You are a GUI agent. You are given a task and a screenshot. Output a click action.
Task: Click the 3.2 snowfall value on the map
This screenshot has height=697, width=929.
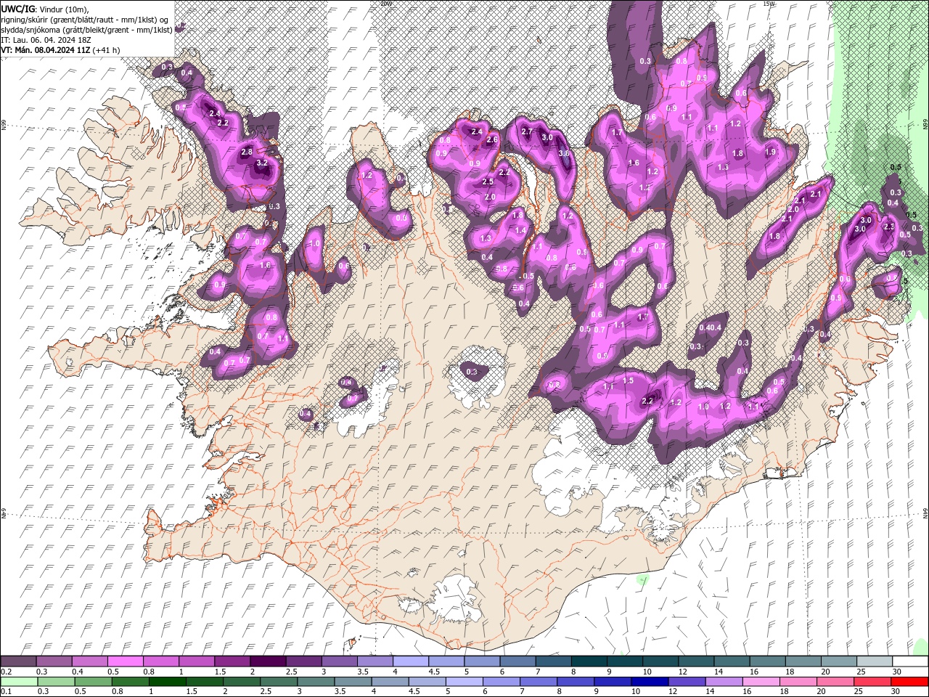click(262, 163)
